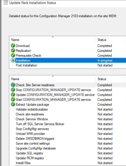Screen dimensions: 126x166
Task: Click the check icon next to Check Site Server readiness
Action: coord(13,85)
